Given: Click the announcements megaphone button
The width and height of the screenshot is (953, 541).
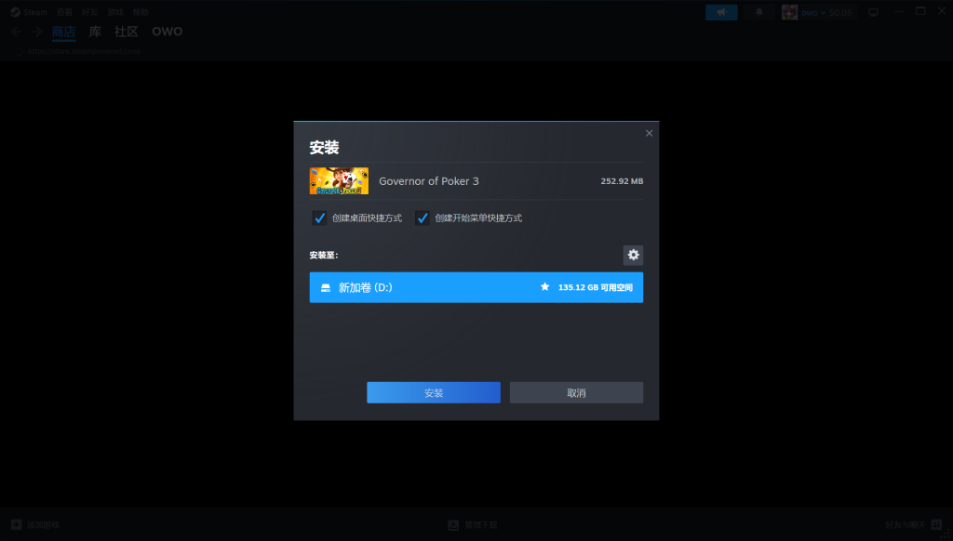Looking at the screenshot, I should pos(721,12).
